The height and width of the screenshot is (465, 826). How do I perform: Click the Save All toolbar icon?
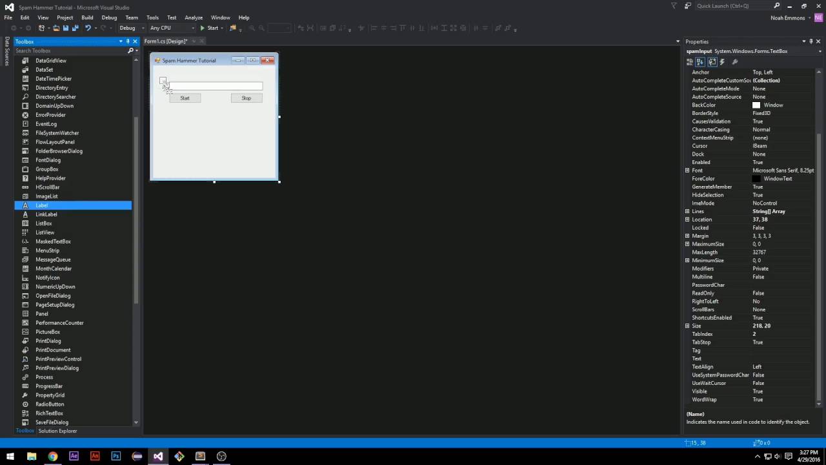tap(75, 28)
